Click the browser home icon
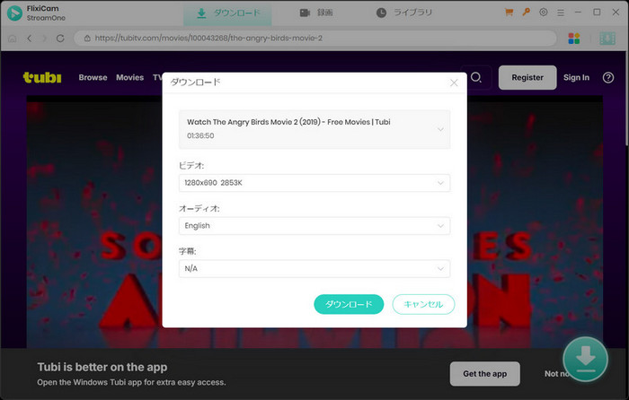Image resolution: width=629 pixels, height=400 pixels. (x=13, y=39)
